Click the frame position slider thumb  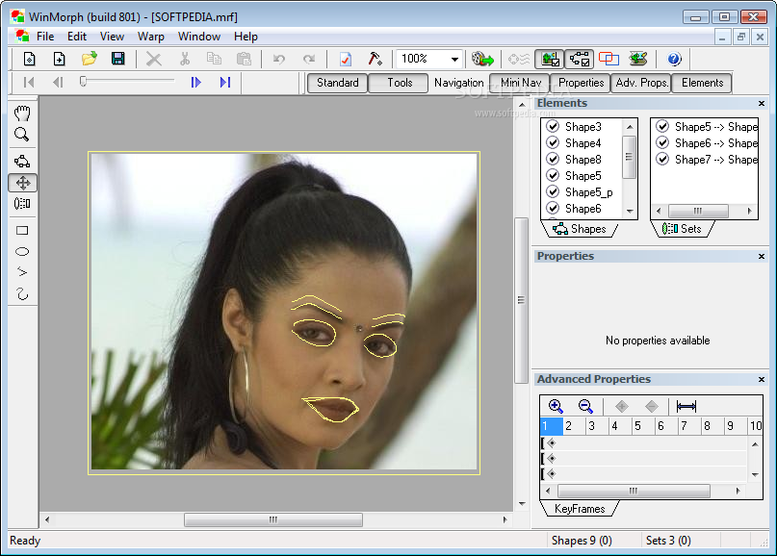click(x=83, y=81)
